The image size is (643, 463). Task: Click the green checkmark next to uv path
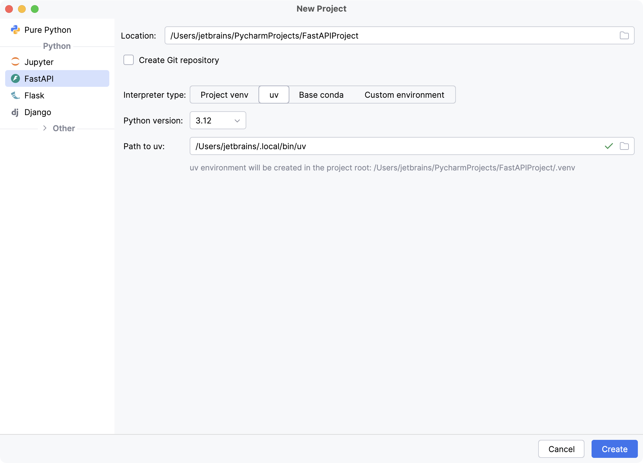(x=609, y=146)
